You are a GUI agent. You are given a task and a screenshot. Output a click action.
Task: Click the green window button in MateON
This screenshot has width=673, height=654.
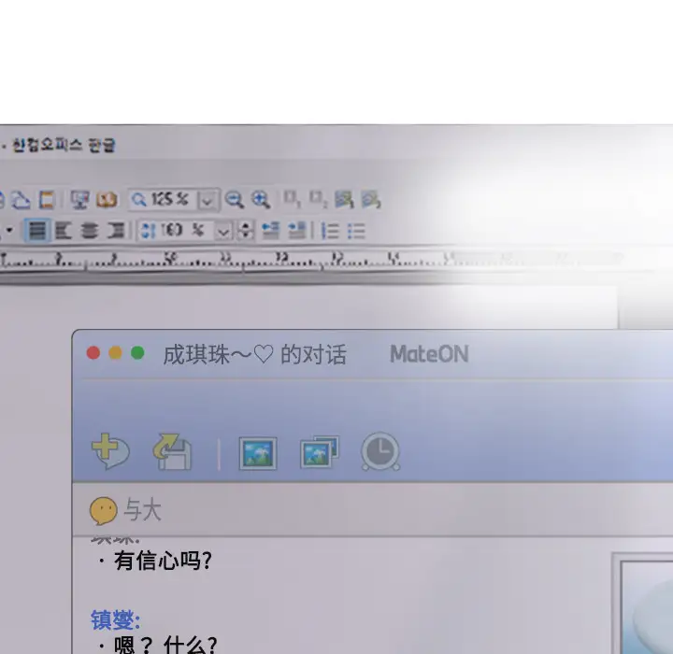[x=137, y=353]
